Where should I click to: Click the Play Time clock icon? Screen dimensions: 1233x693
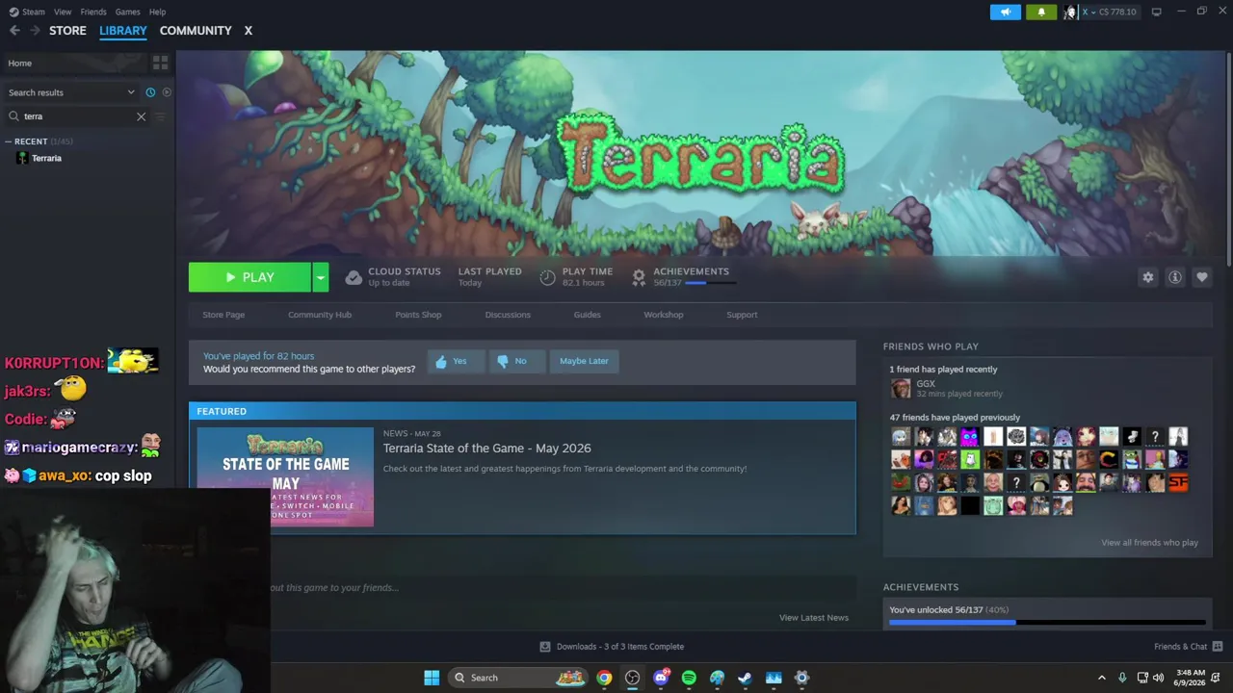point(547,277)
